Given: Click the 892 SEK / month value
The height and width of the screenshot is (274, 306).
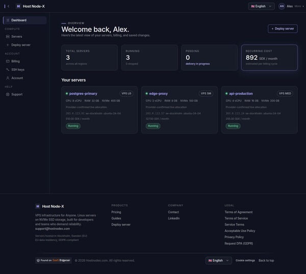Looking at the screenshot, I should [261, 58].
